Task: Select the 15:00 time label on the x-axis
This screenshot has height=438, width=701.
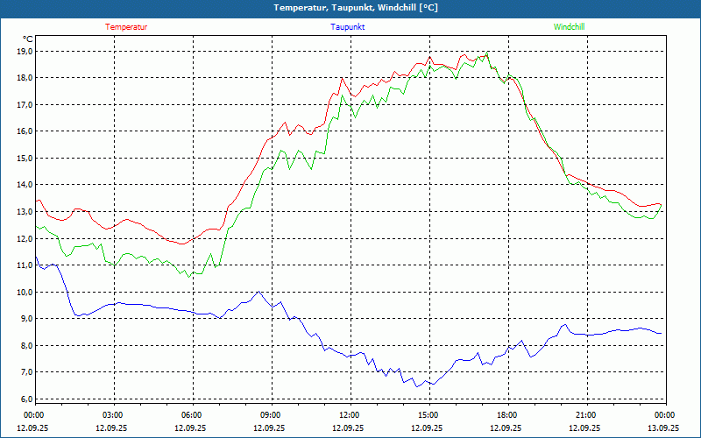Action: [x=428, y=415]
